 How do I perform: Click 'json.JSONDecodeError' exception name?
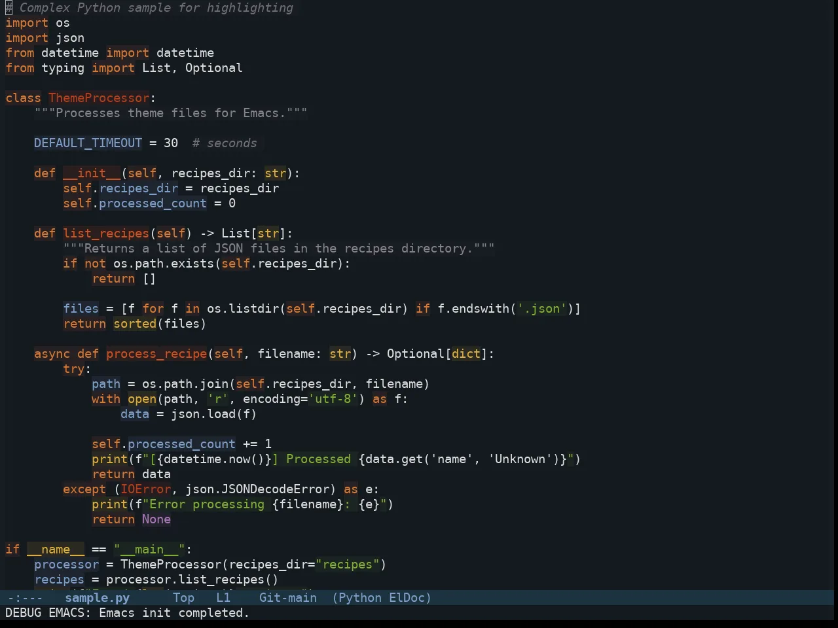[x=257, y=489]
